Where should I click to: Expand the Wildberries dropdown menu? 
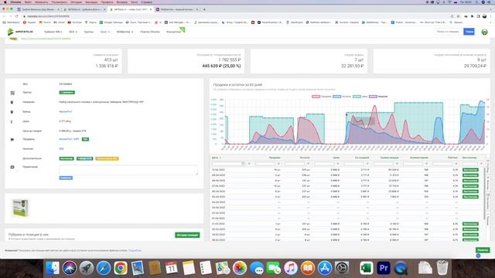click(125, 32)
